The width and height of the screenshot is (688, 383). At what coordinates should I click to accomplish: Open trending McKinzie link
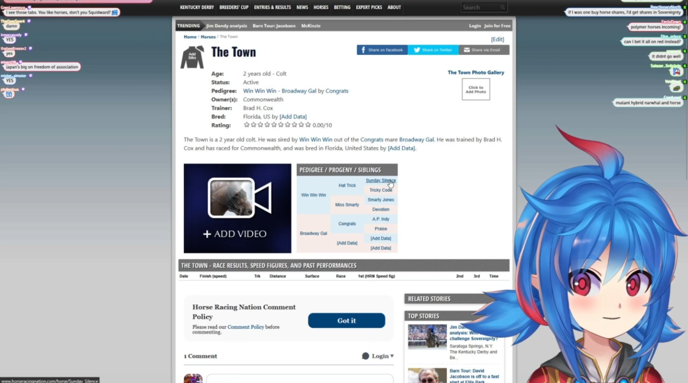(x=311, y=26)
